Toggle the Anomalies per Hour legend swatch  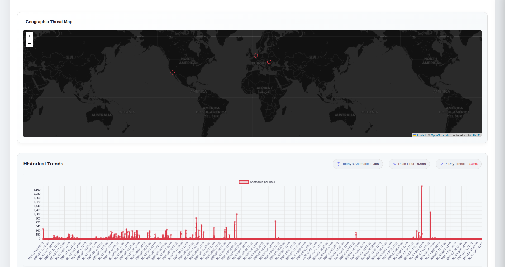tap(244, 182)
